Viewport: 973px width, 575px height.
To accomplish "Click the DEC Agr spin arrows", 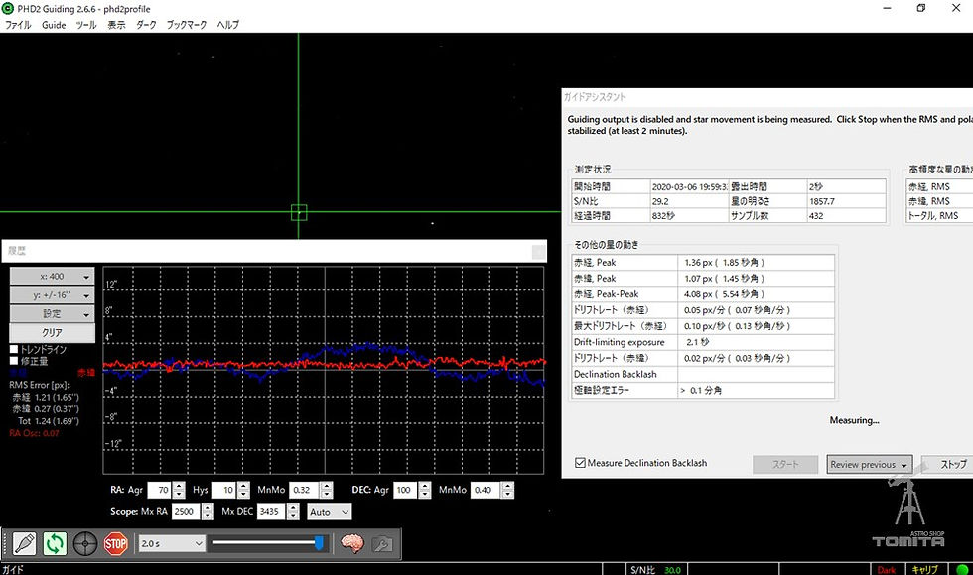I will point(425,490).
